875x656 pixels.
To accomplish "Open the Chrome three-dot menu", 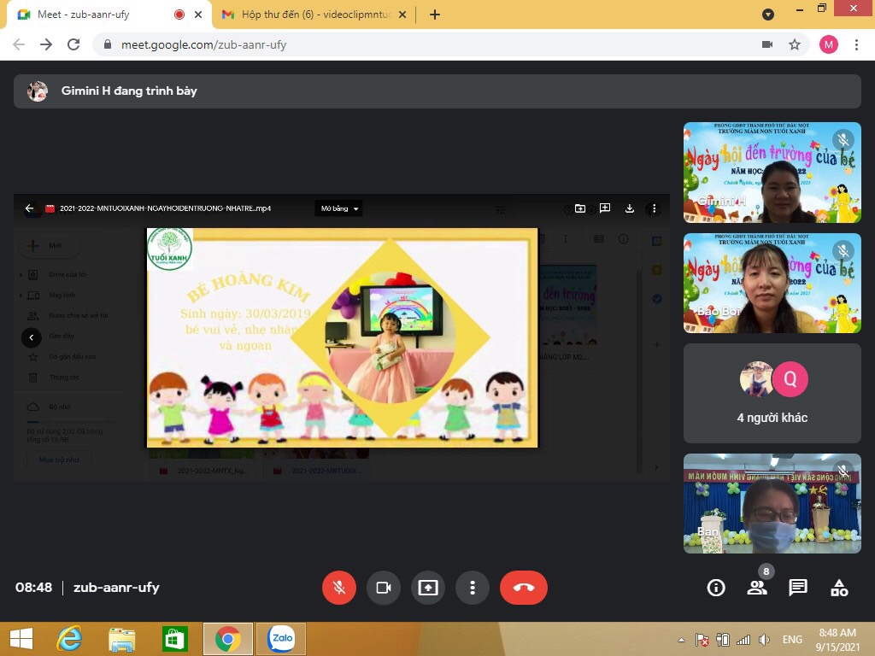I will (856, 44).
